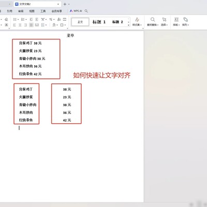Toggle align left
The width and height of the screenshot is (207, 207).
[14, 25]
